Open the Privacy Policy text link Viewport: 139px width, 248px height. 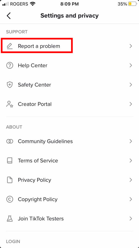click(x=35, y=180)
